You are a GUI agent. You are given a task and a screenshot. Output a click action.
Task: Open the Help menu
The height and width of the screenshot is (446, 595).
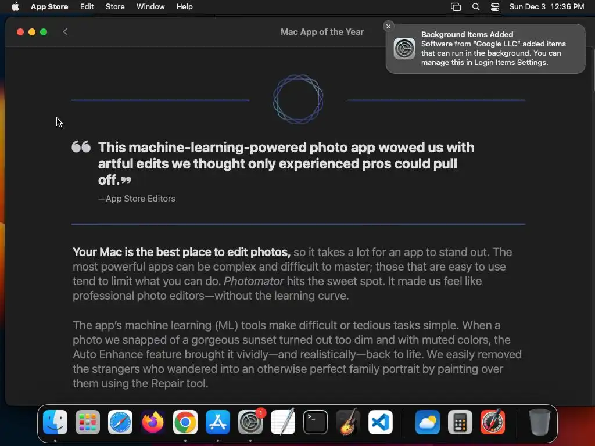pos(184,7)
